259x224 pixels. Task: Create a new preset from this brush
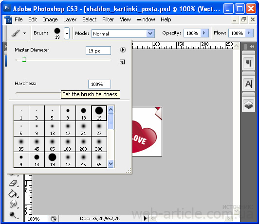tap(122, 62)
